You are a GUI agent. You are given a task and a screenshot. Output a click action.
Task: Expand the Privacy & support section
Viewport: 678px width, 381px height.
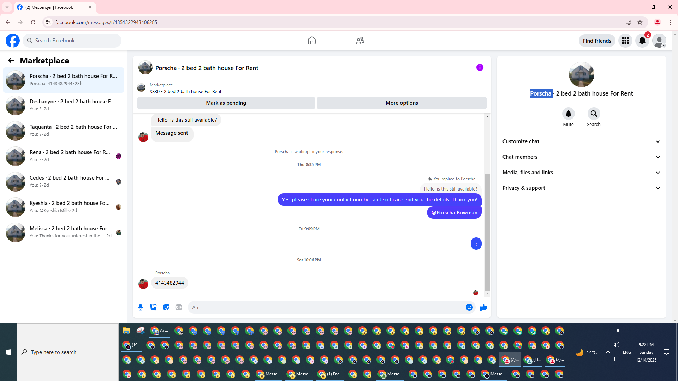click(581, 188)
